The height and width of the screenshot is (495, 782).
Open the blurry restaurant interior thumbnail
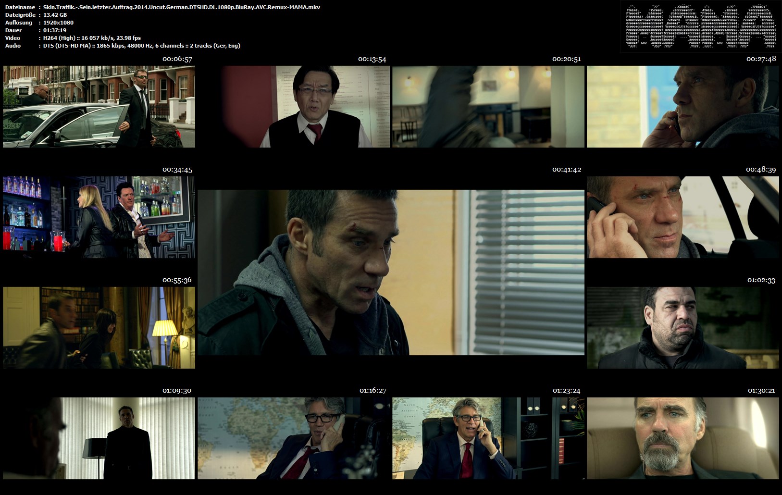click(x=488, y=107)
